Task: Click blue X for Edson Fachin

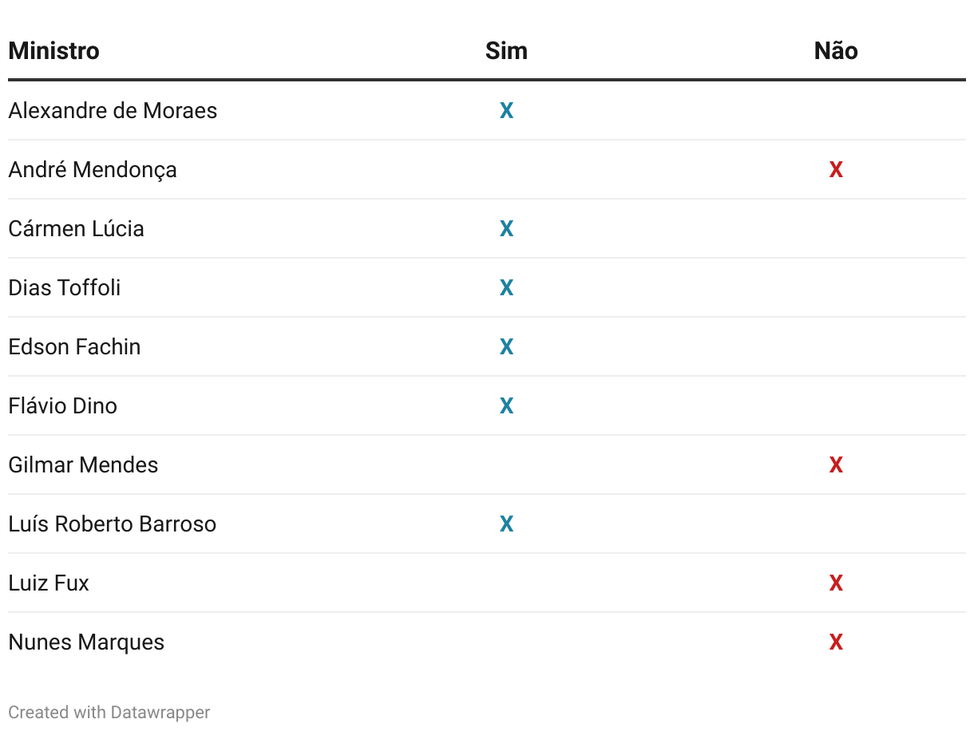Action: (506, 347)
